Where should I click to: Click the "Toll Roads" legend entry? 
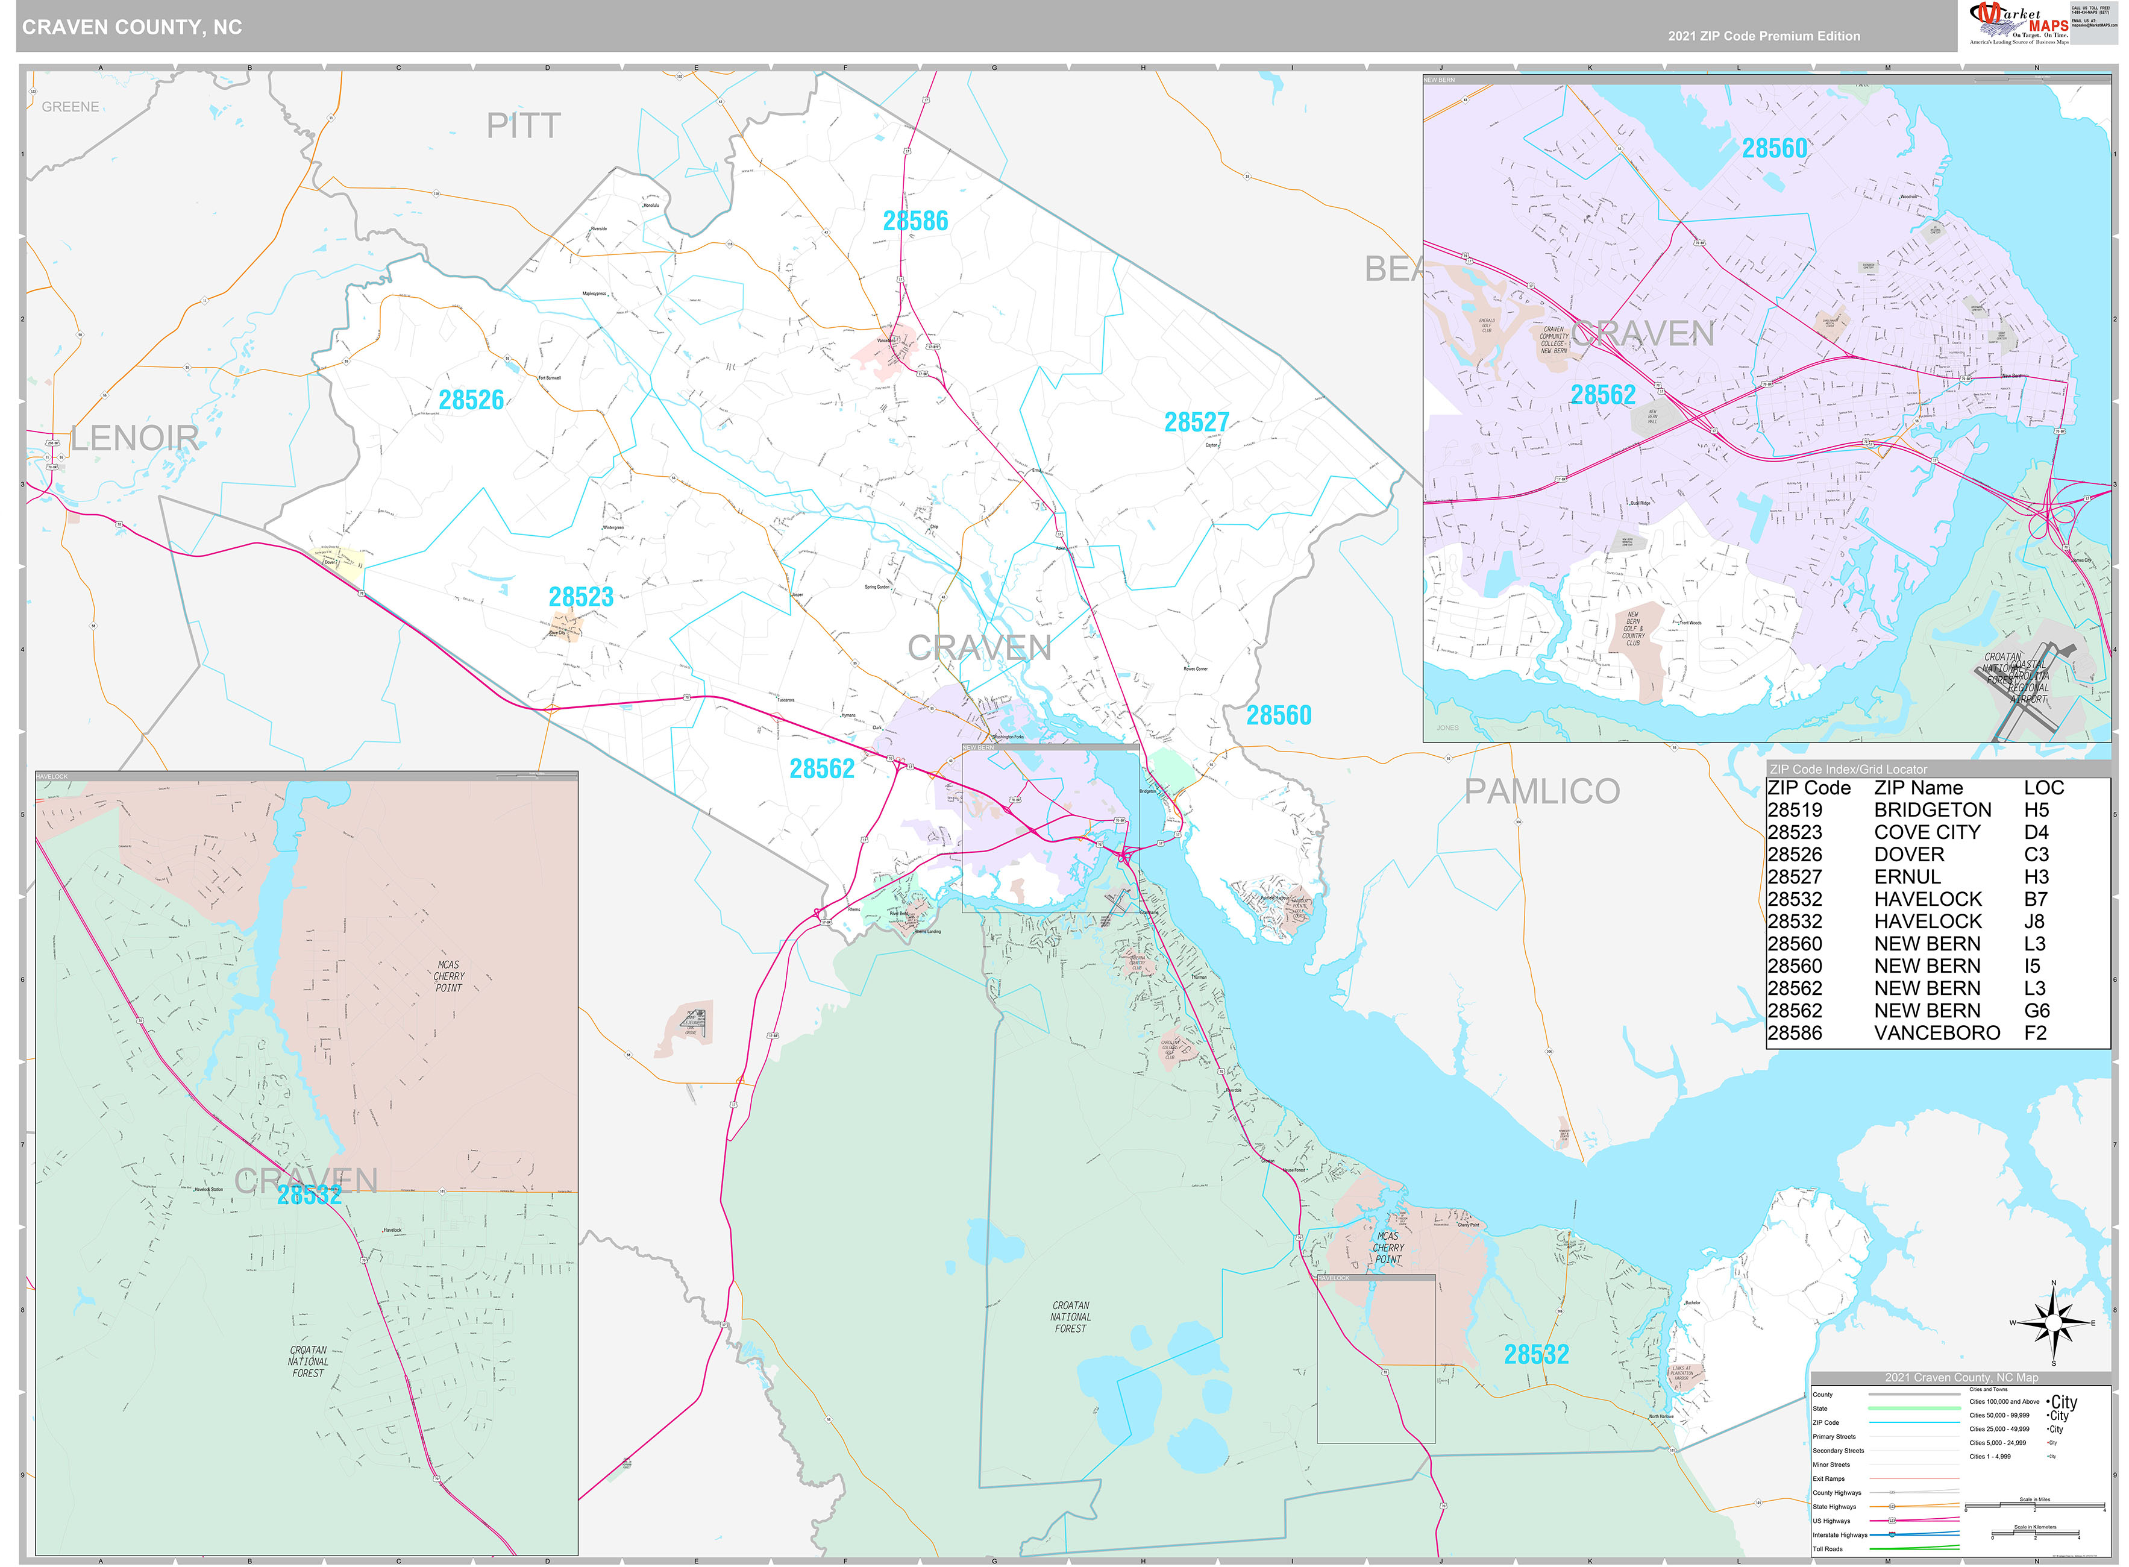(1828, 1549)
